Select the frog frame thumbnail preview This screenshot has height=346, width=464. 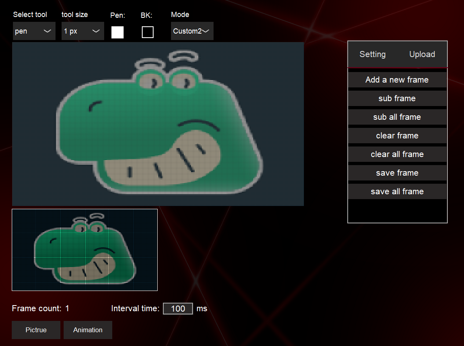pyautogui.click(x=85, y=250)
